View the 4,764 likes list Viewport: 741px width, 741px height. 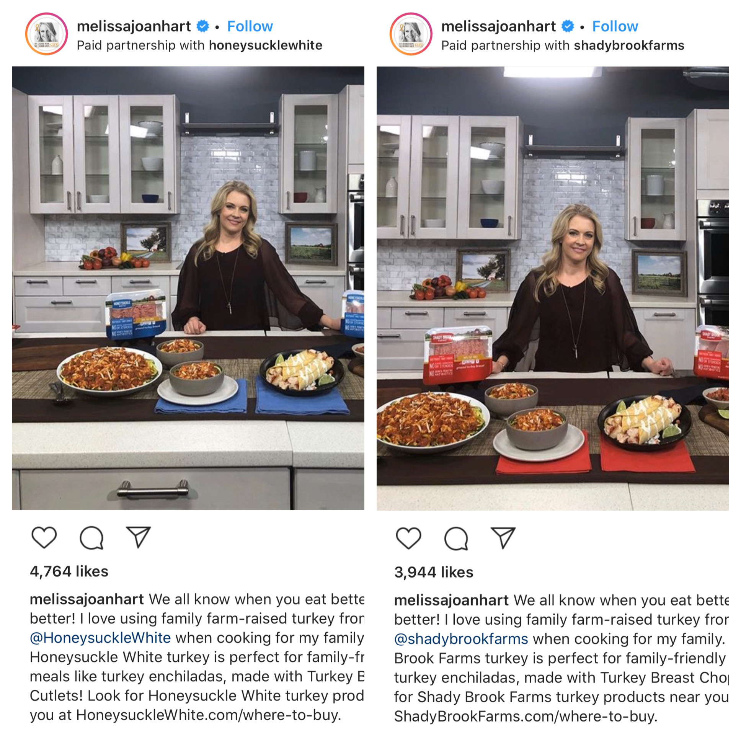tap(69, 571)
